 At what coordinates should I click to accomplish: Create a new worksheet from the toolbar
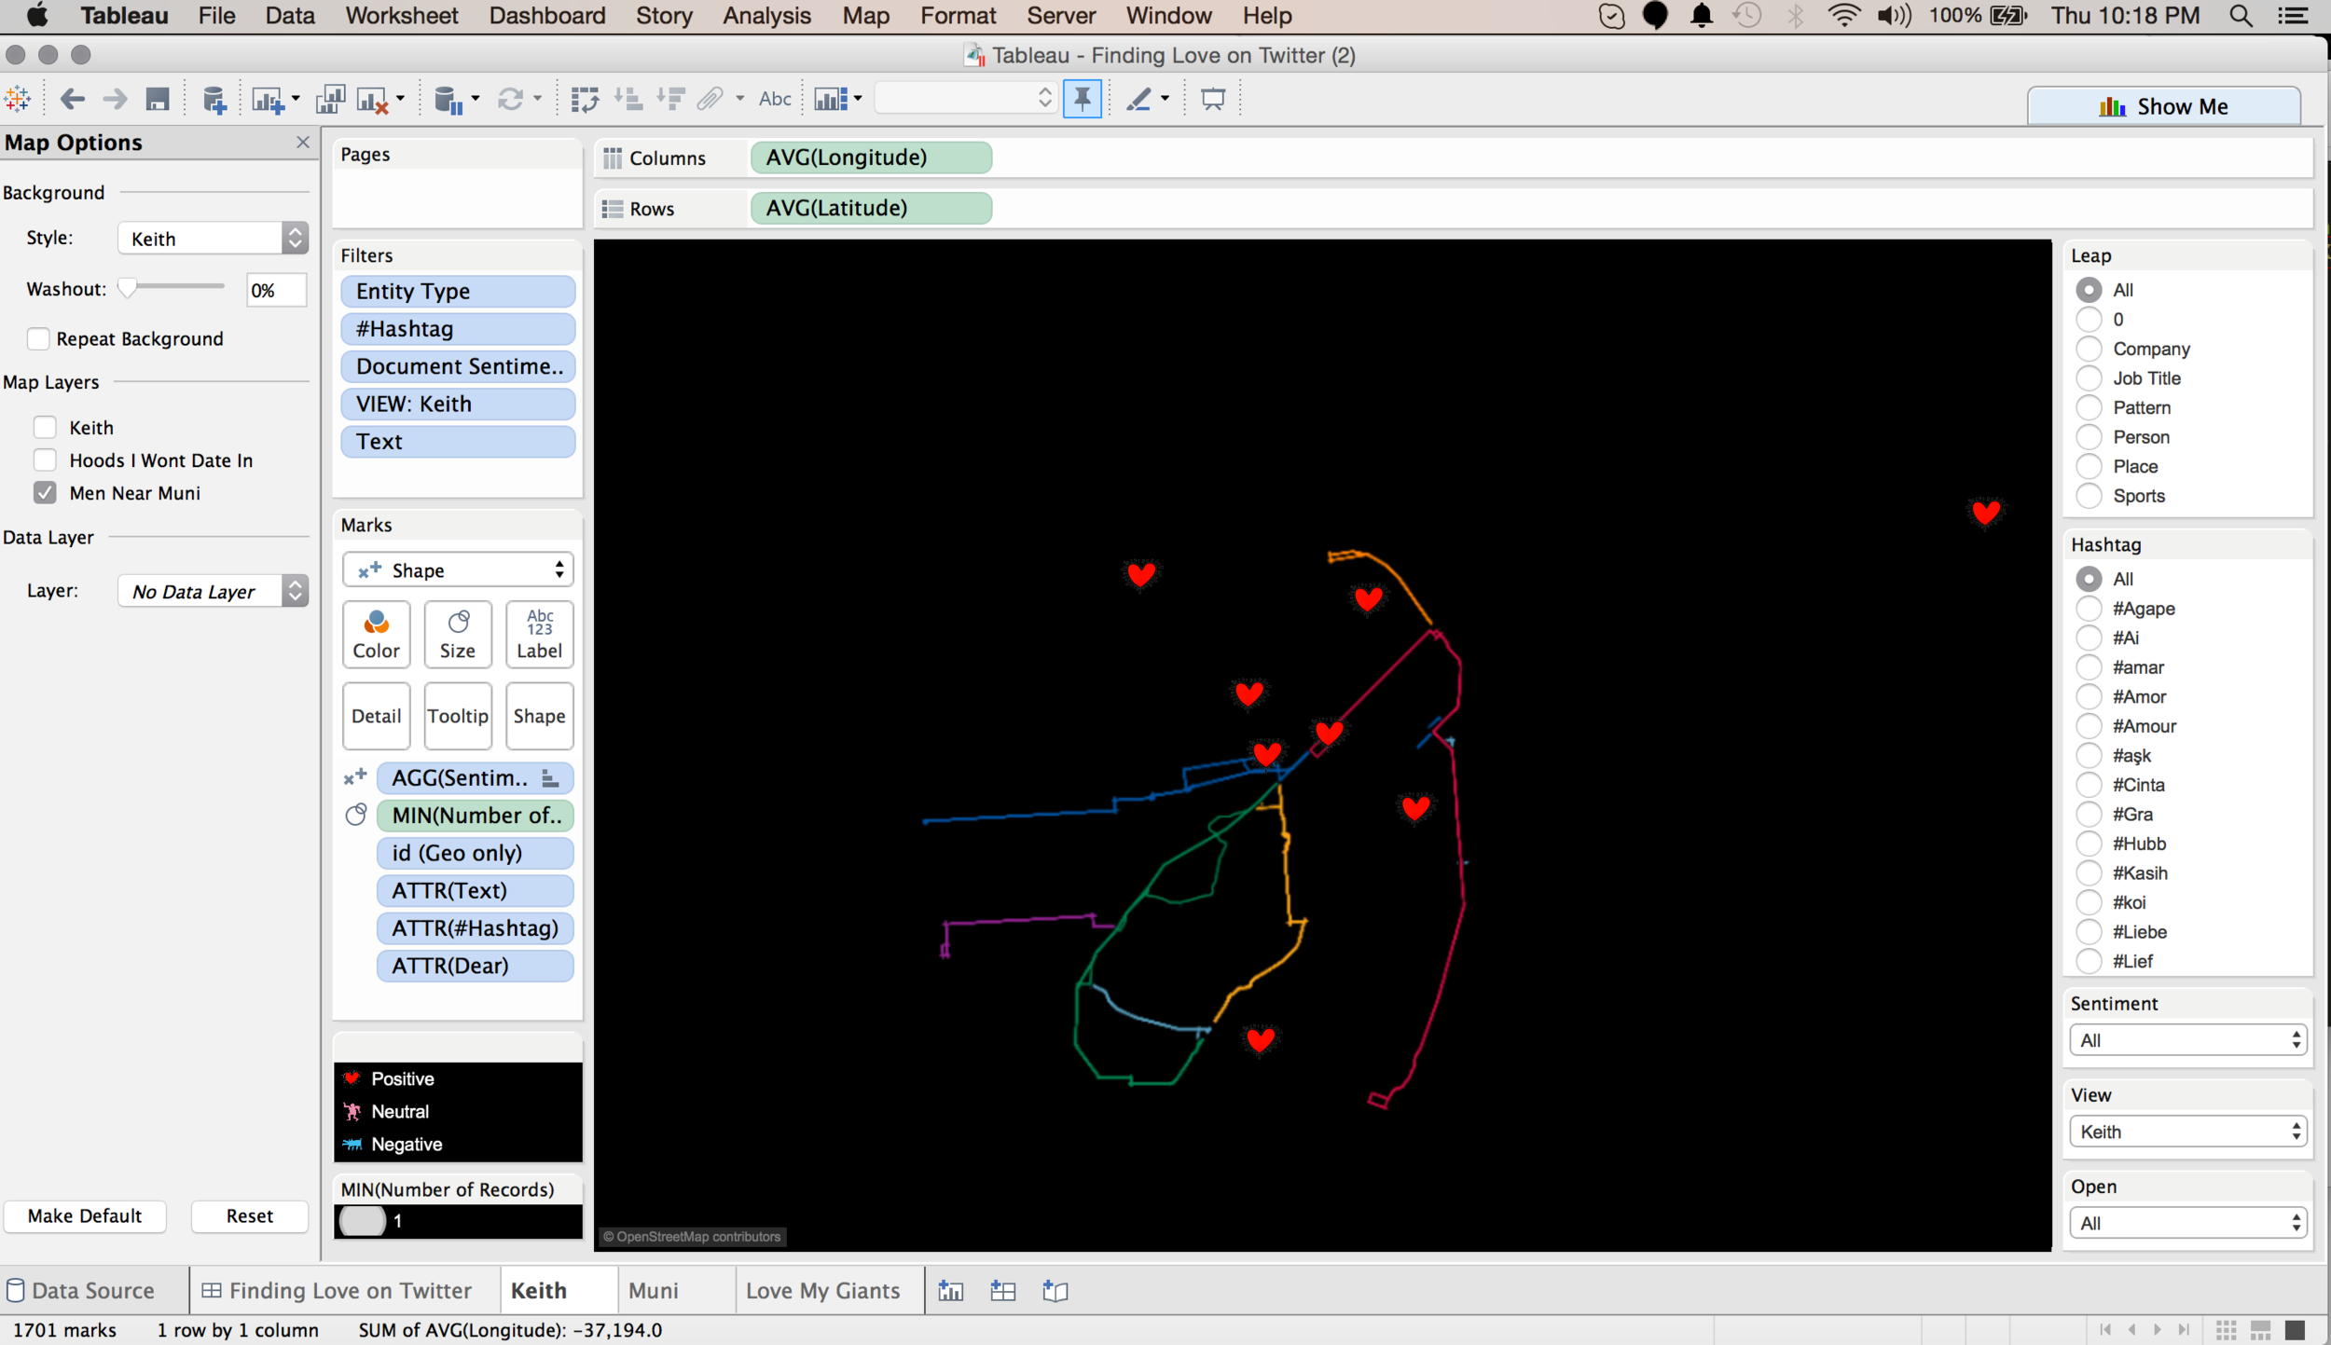pyautogui.click(x=268, y=100)
